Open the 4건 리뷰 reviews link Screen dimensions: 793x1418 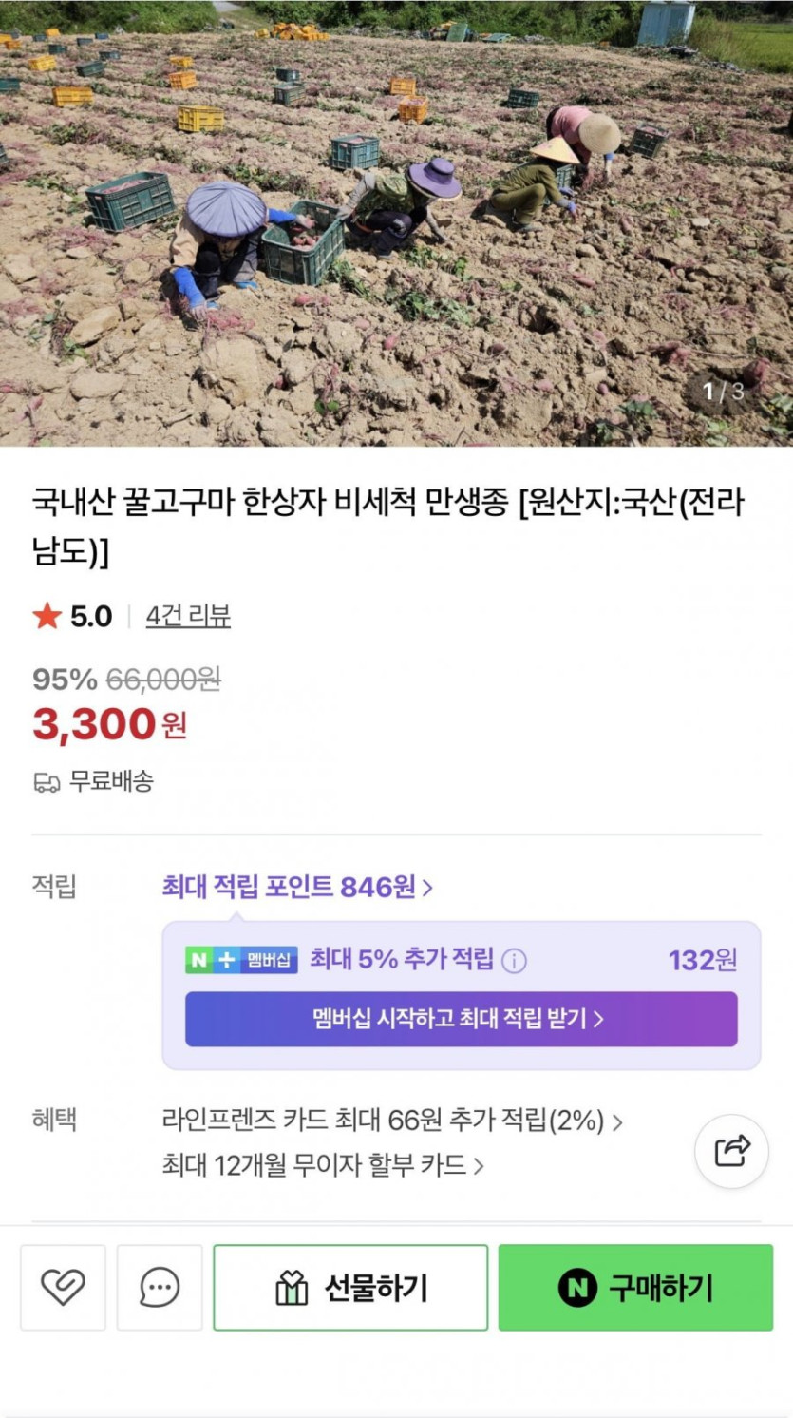tap(188, 616)
